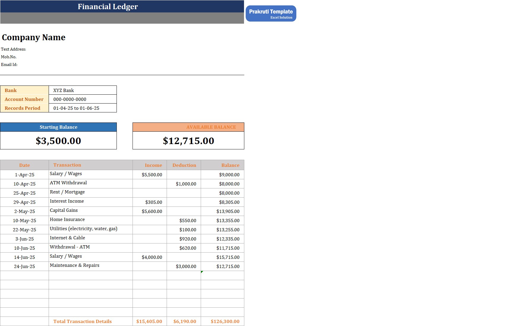Select the $15,405.00 total income cell
This screenshot has width=531, height=326.
click(x=150, y=321)
